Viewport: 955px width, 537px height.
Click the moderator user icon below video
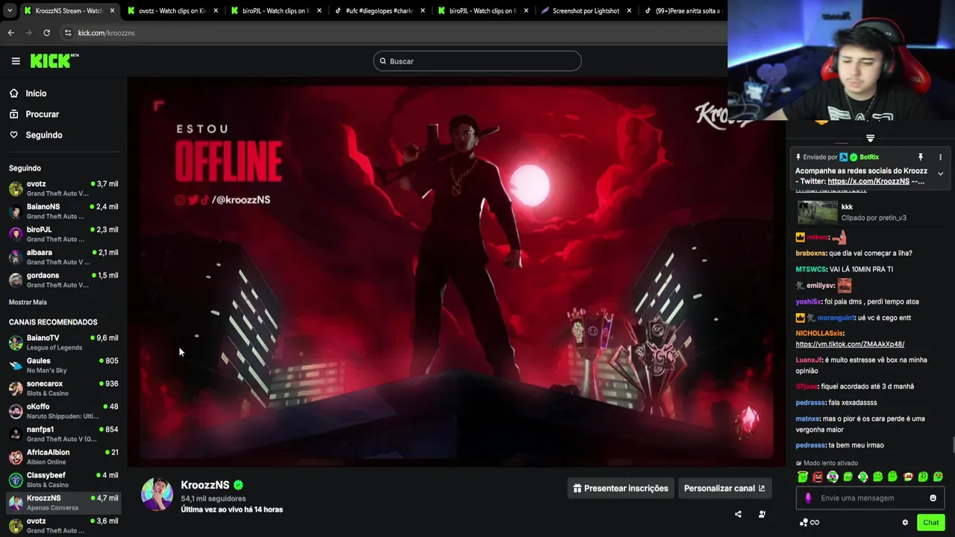click(x=762, y=514)
